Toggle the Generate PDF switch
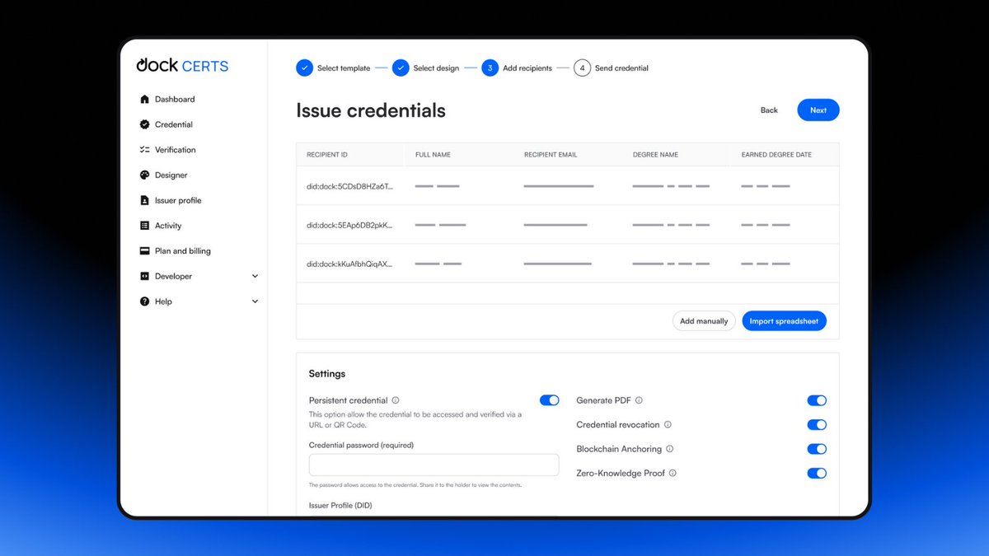989x556 pixels. coord(817,400)
